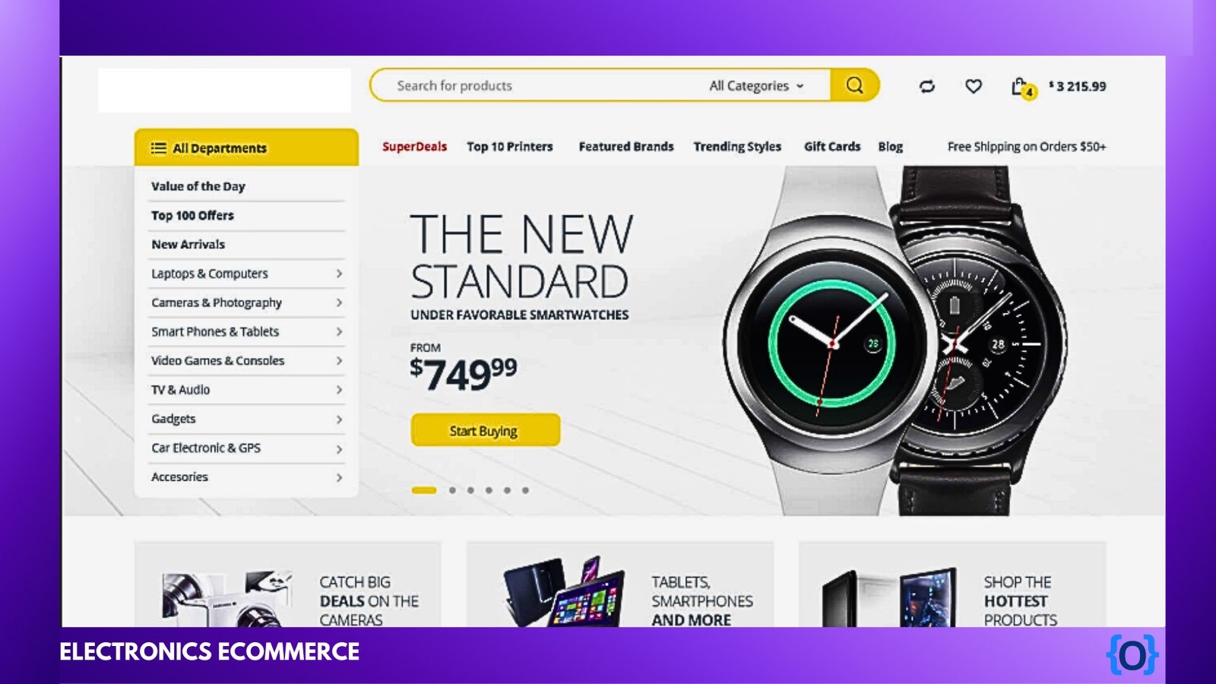This screenshot has height=684, width=1216.
Task: Expand Laptops & Computers submenu arrow
Action: [339, 274]
